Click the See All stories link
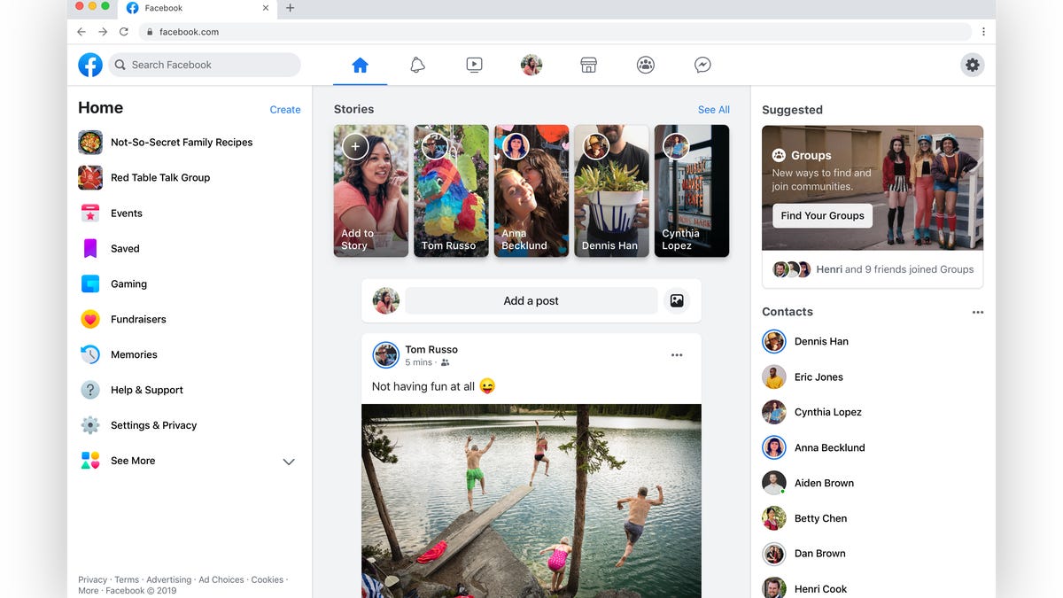The height and width of the screenshot is (598, 1063). pyautogui.click(x=713, y=109)
